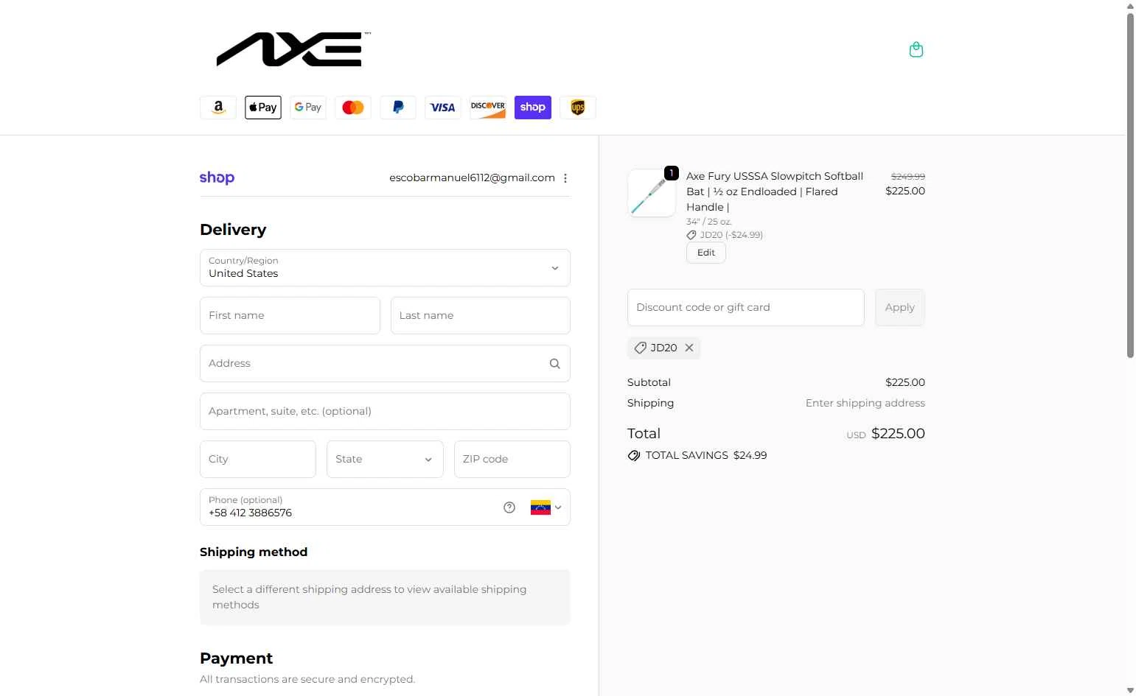This screenshot has height=696, width=1136.
Task: Click the Visa payment icon
Action: click(443, 108)
